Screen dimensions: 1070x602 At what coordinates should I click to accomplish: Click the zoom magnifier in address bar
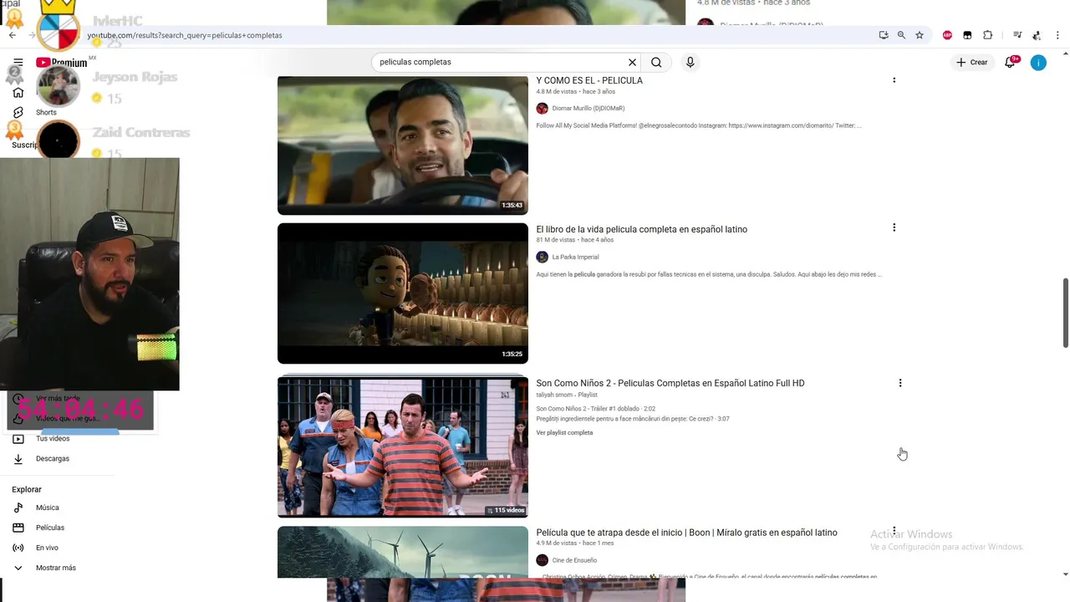(901, 35)
